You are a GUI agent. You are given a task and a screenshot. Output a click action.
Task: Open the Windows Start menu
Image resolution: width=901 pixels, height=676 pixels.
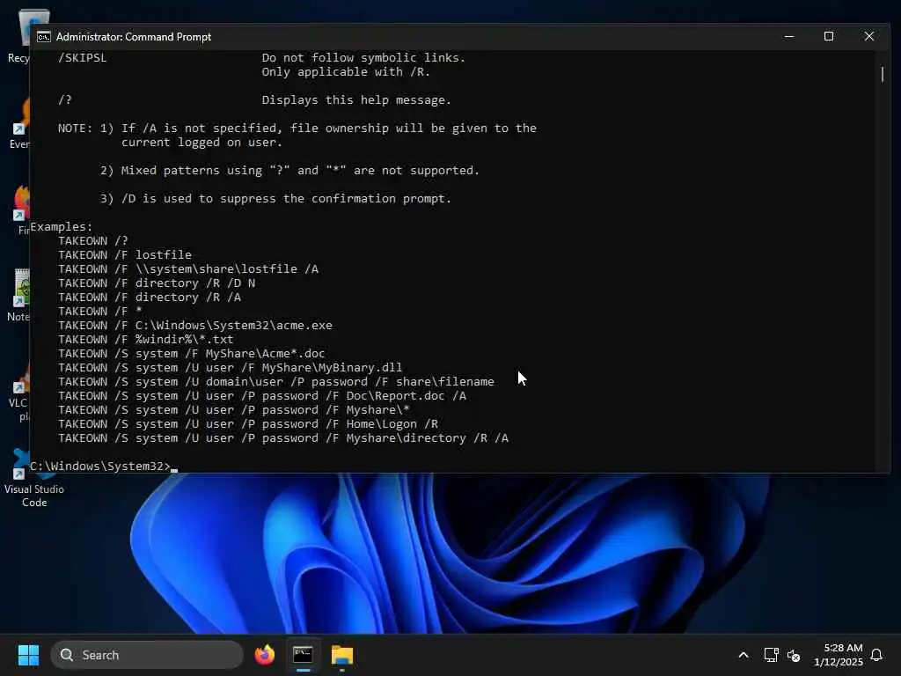click(x=28, y=655)
